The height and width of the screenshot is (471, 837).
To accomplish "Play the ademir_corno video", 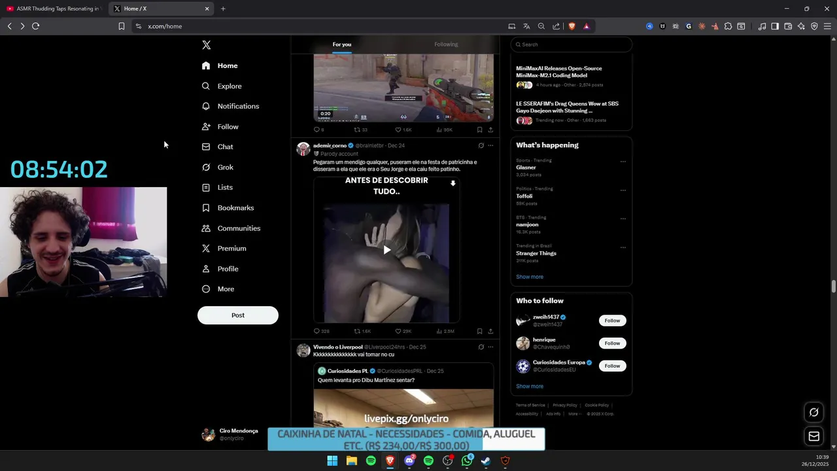I will coord(386,250).
